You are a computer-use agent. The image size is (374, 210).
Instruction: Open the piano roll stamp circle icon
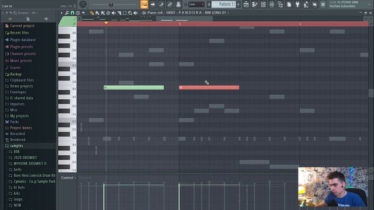78,13
